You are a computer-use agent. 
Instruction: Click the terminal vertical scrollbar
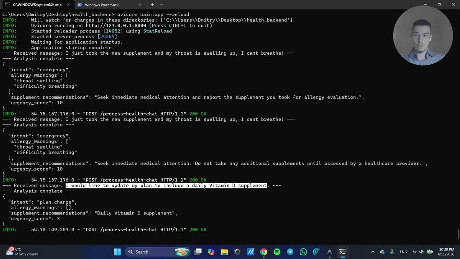coord(458,234)
